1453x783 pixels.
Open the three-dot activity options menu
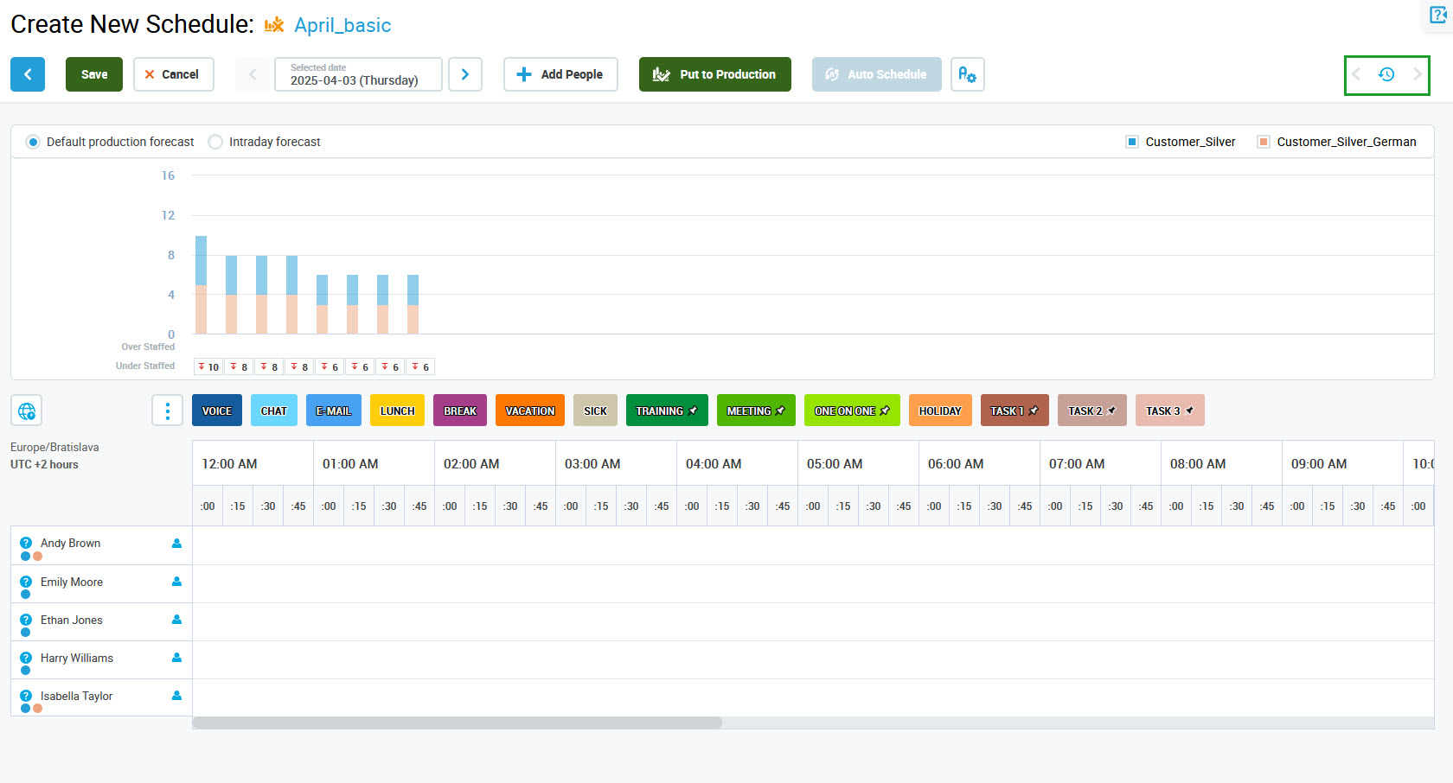[x=167, y=411]
